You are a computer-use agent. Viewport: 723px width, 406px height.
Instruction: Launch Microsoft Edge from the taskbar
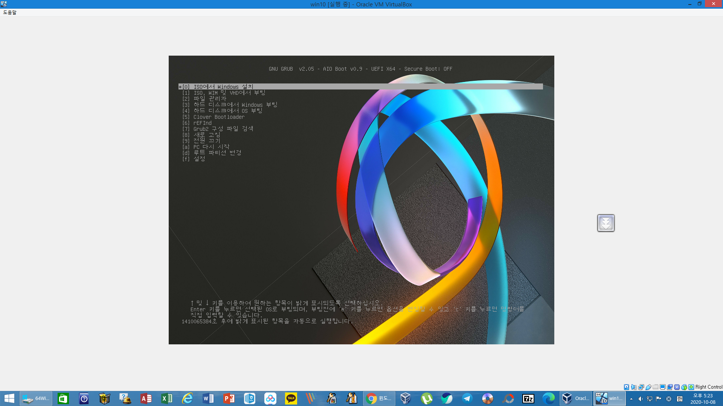pyautogui.click(x=549, y=398)
